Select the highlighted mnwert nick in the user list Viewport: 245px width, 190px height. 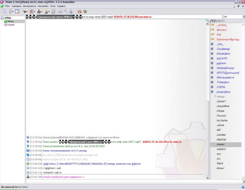(221, 144)
